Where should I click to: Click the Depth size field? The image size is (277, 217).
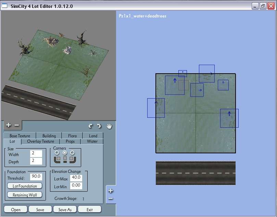click(36, 161)
